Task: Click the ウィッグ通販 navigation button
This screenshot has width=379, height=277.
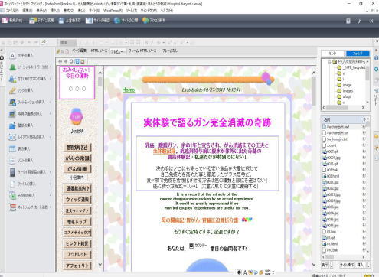Action: click(77, 199)
